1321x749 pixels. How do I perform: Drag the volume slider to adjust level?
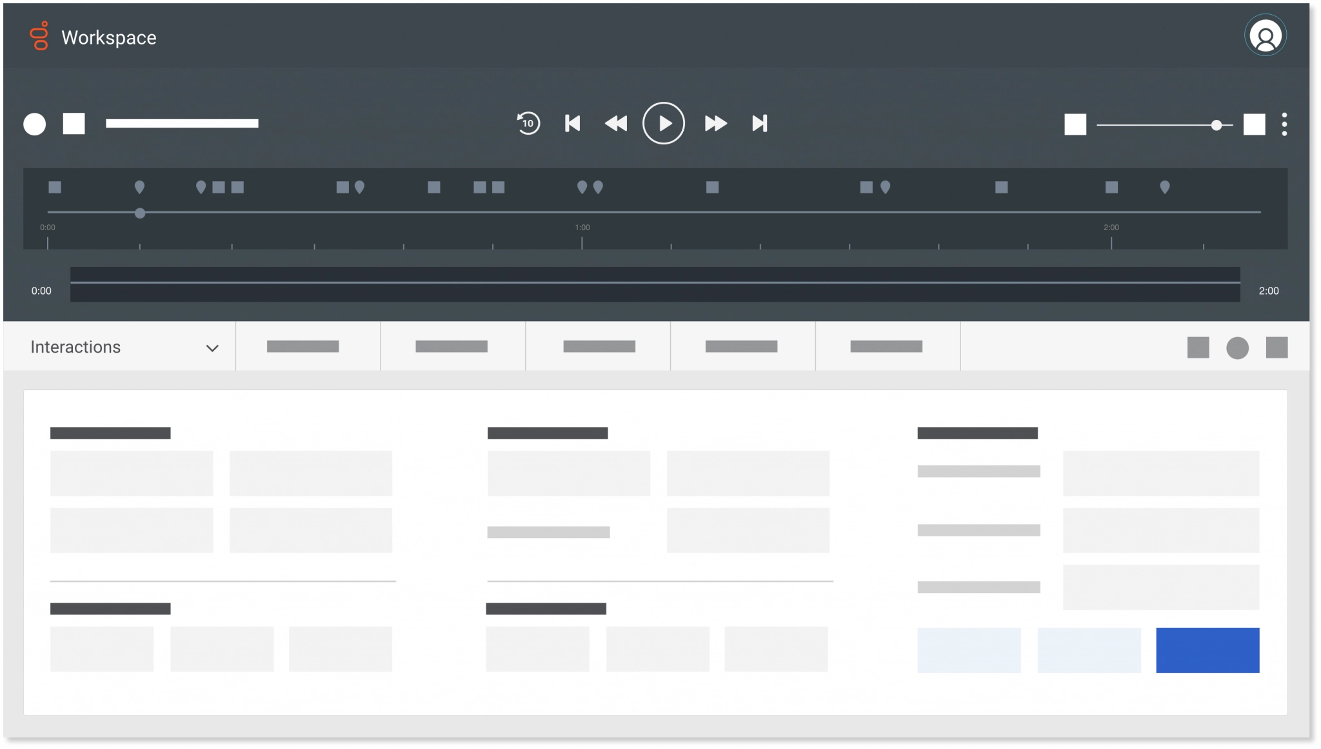click(1216, 123)
